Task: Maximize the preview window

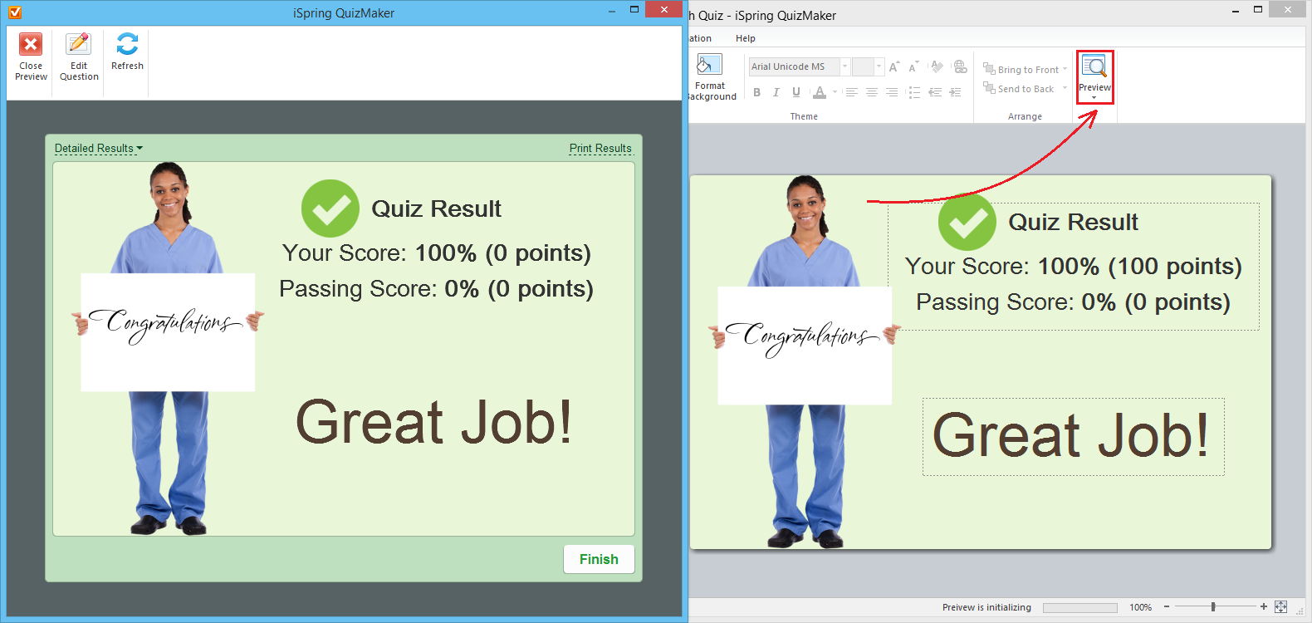Action: (634, 10)
